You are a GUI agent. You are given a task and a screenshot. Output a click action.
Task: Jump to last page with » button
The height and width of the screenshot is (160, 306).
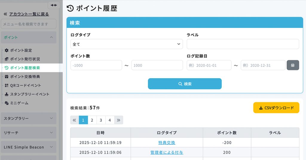tap(119, 120)
